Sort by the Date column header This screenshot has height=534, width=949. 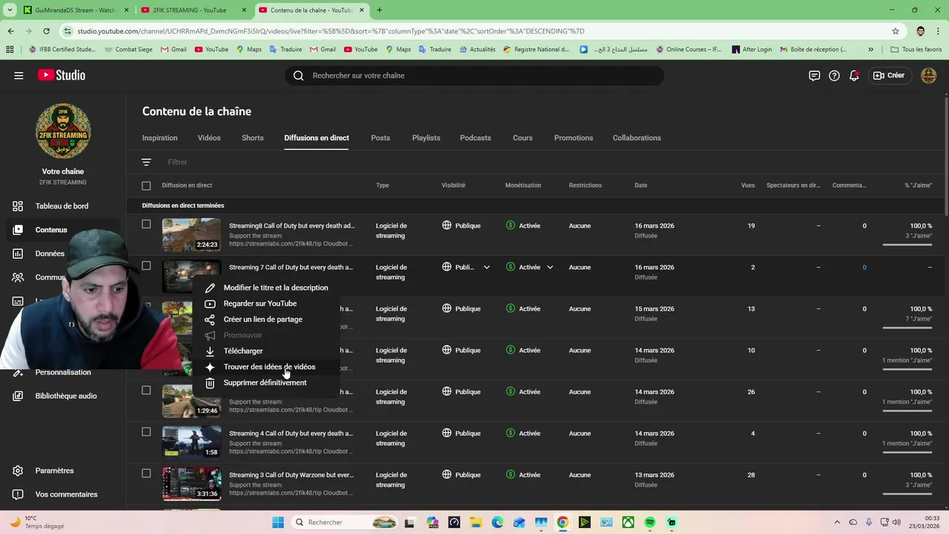641,185
